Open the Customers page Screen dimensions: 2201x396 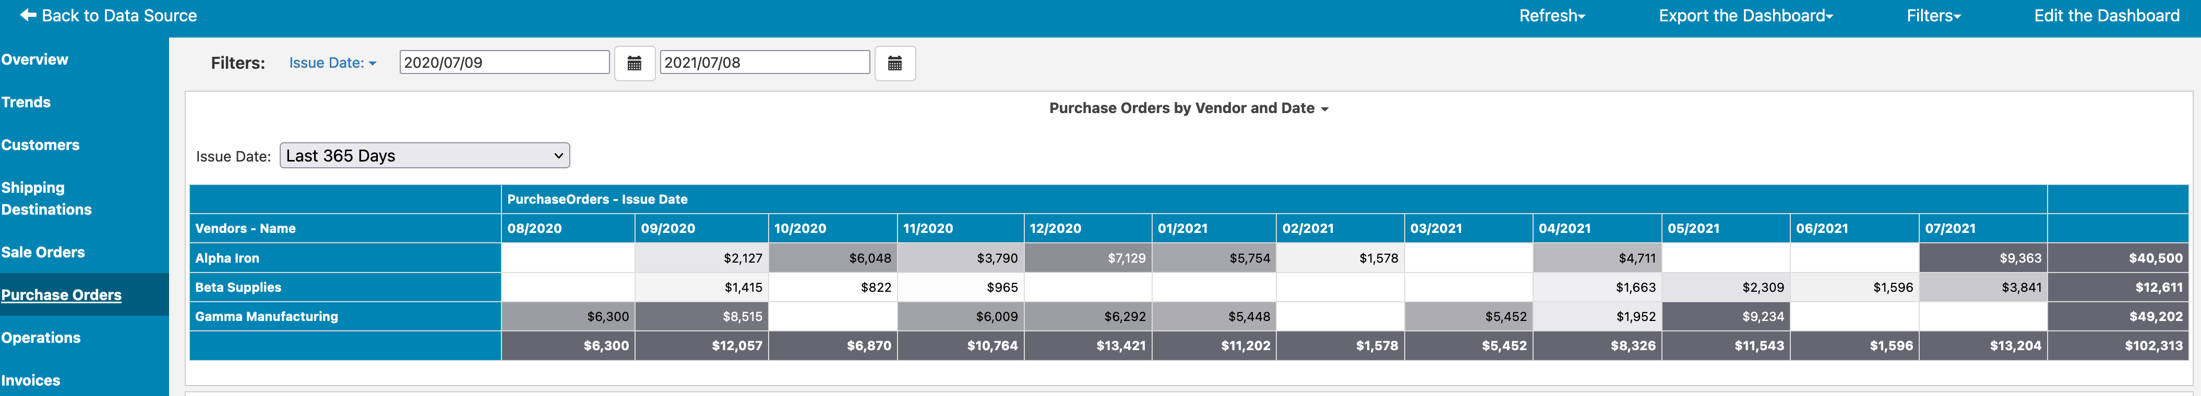tap(40, 145)
